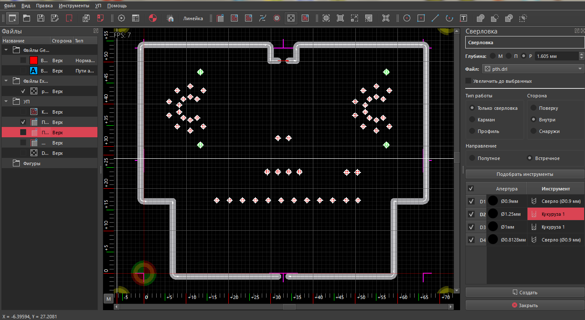Select the rectangle drawing tool
The image size is (585, 320).
(421, 18)
